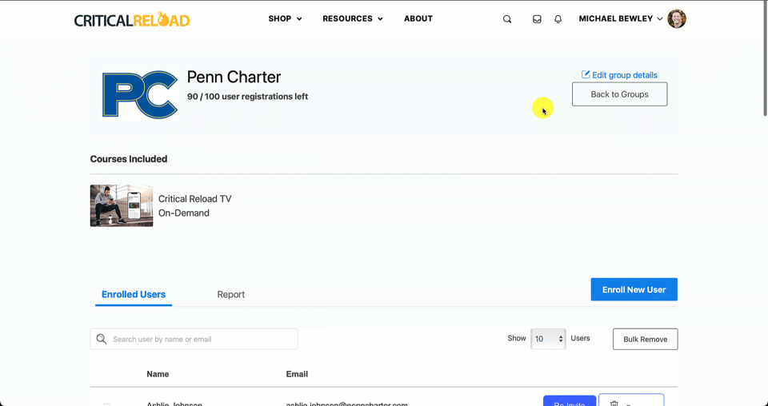Viewport: 768px width, 406px height.
Task: Open the About menu item
Action: (x=418, y=18)
